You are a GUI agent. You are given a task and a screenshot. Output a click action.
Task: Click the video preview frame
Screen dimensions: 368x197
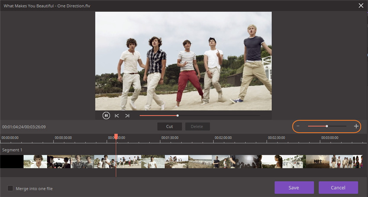coord(183,61)
